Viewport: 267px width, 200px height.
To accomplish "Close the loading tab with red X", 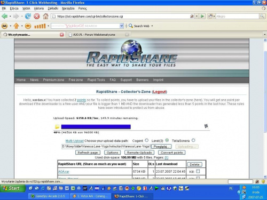I will (61, 35).
